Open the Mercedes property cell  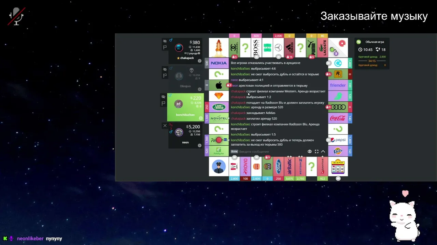click(278, 48)
